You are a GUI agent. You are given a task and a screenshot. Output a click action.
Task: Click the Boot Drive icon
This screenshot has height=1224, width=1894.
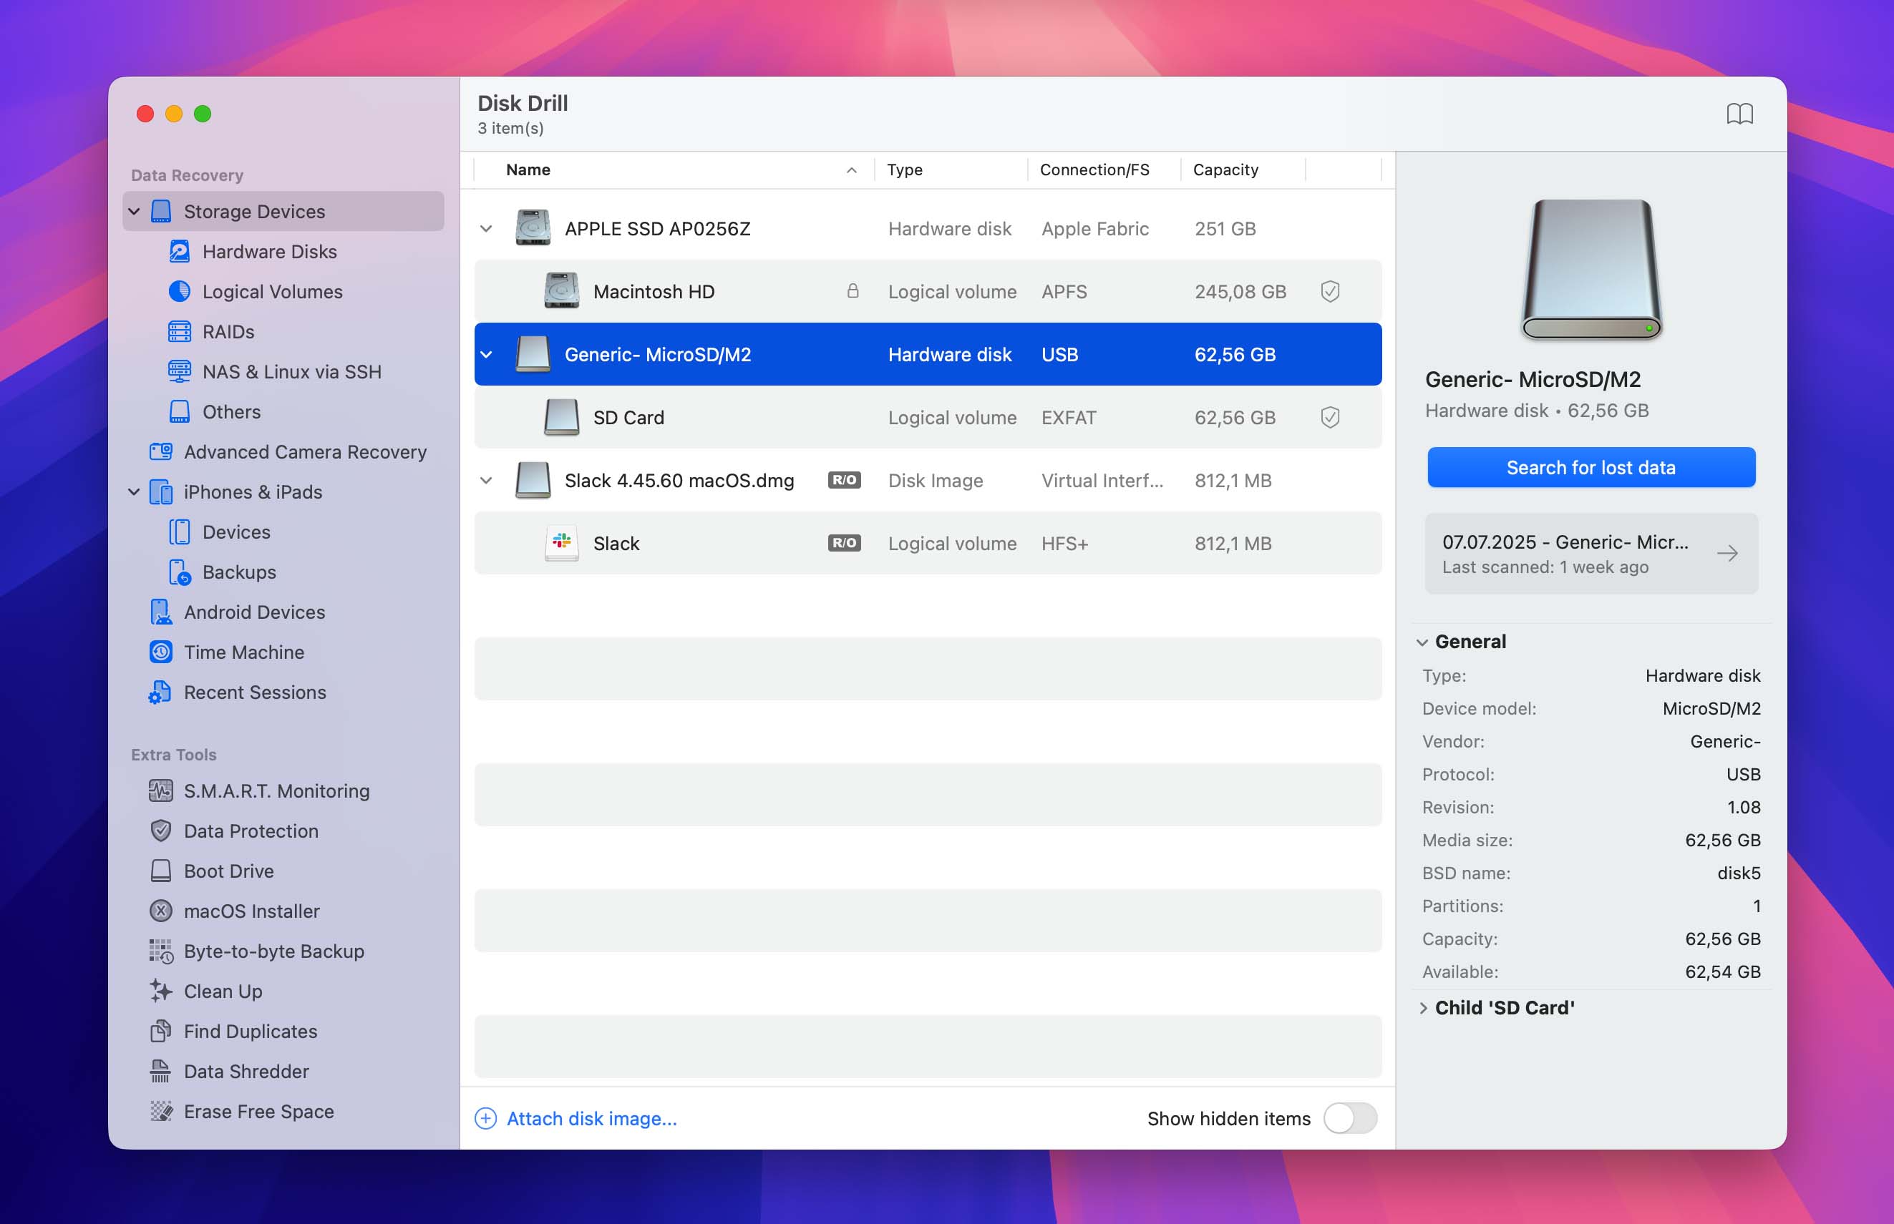tap(160, 871)
